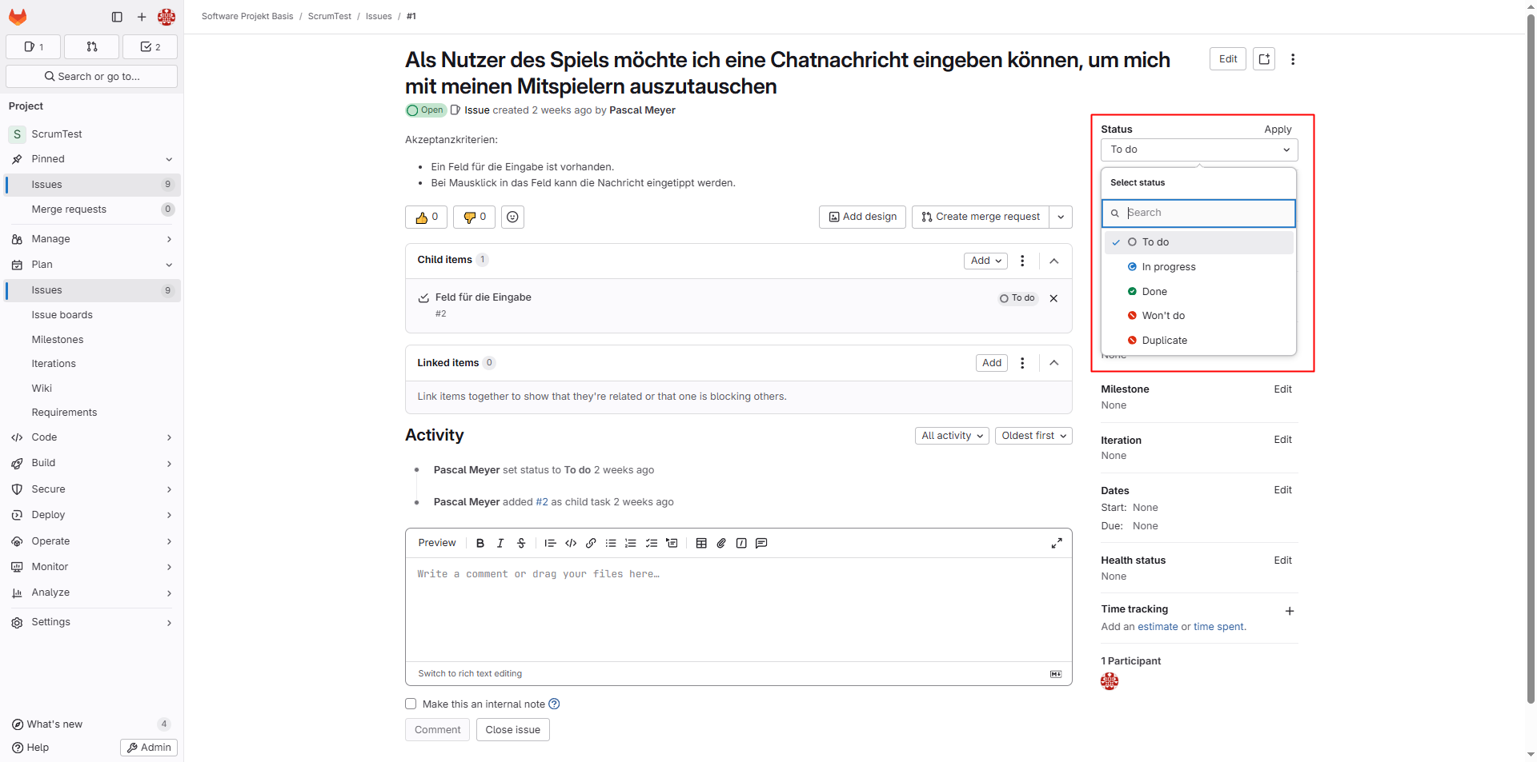
Task: Choose the Done status option
Action: (x=1154, y=292)
